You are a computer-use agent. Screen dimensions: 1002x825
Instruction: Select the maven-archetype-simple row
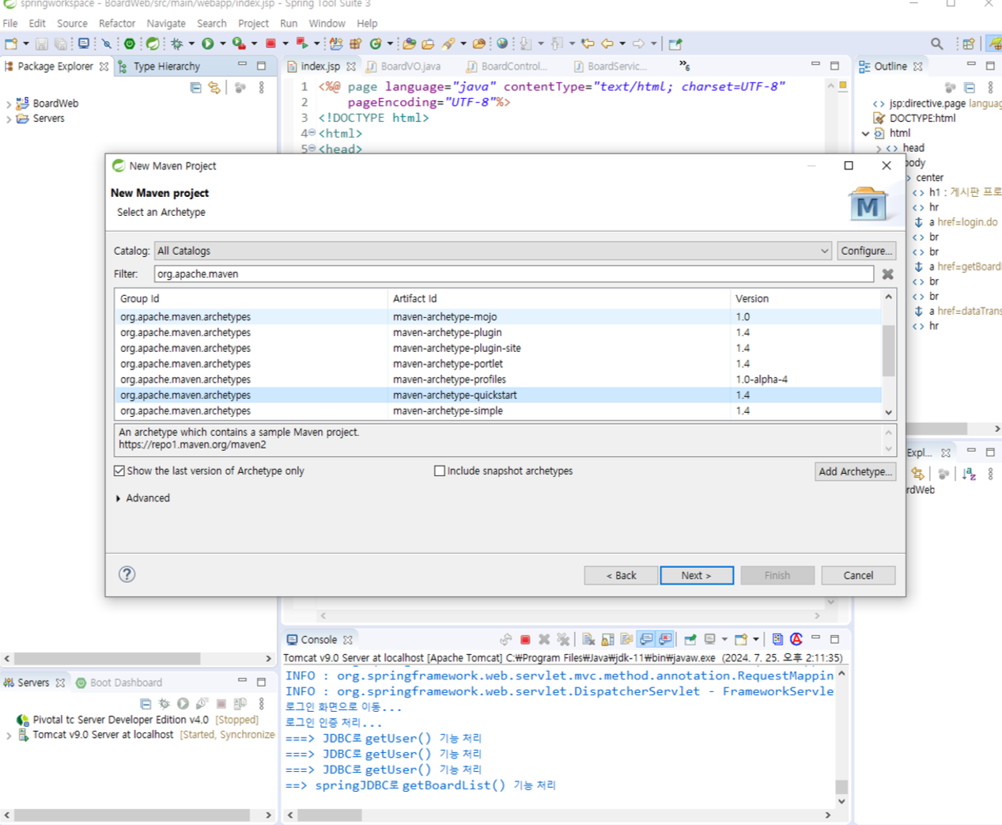498,411
